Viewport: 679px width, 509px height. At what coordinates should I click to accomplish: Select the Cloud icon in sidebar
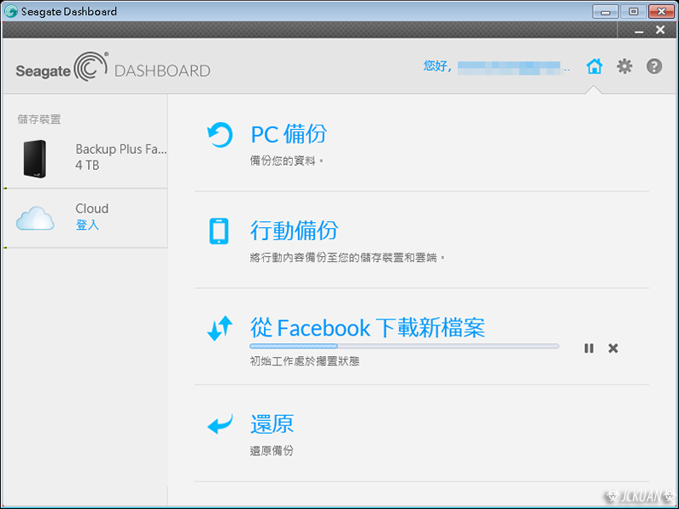(35, 218)
